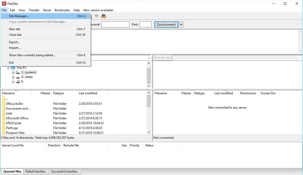Click the This PC computer icon

(x=13, y=68)
